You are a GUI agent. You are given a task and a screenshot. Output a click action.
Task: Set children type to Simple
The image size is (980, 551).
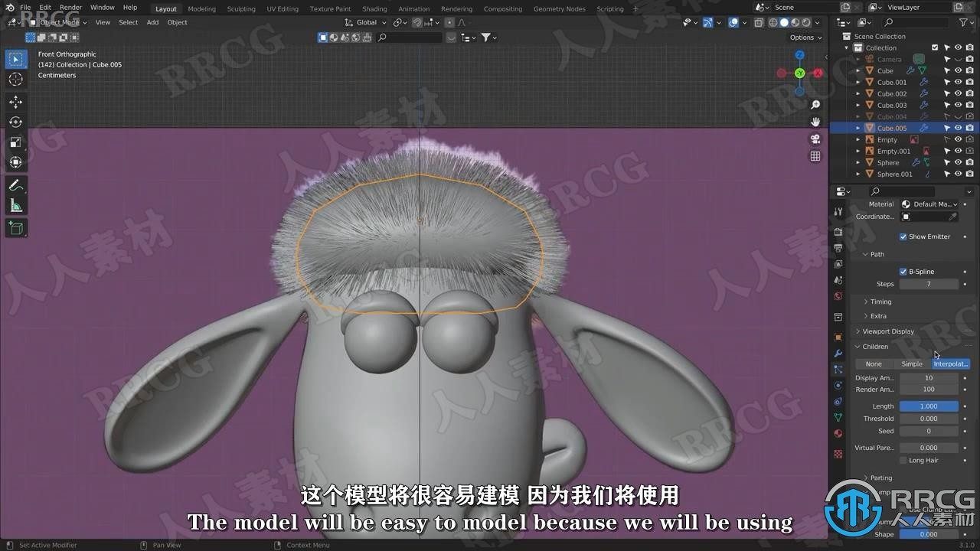tap(912, 364)
